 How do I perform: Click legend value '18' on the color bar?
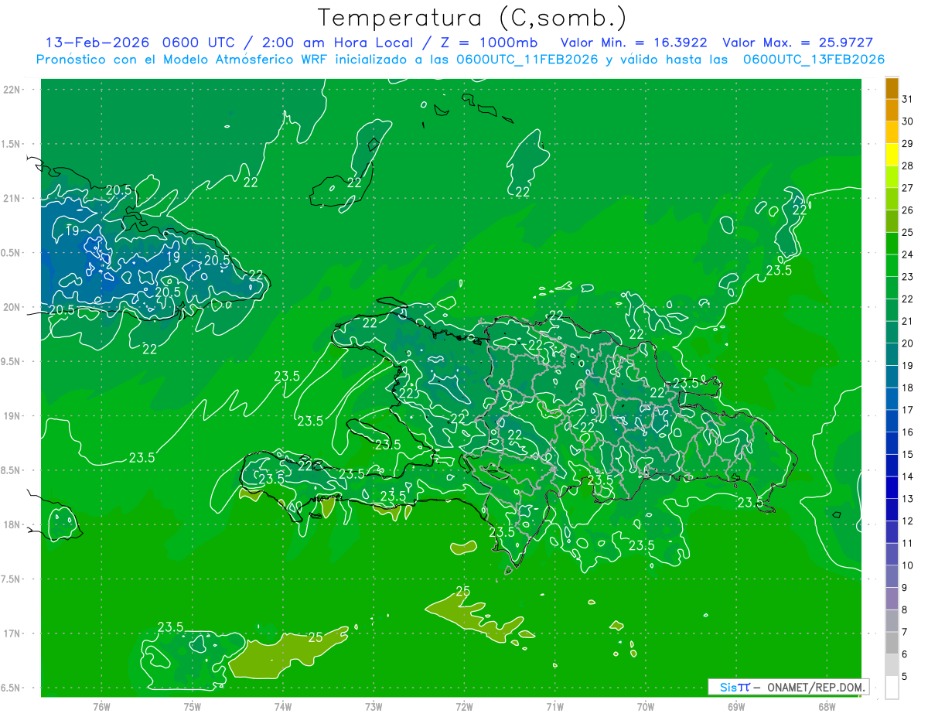coord(907,388)
